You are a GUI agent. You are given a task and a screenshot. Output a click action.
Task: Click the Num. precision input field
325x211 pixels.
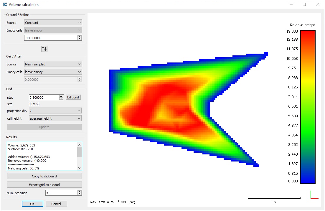click(61, 193)
